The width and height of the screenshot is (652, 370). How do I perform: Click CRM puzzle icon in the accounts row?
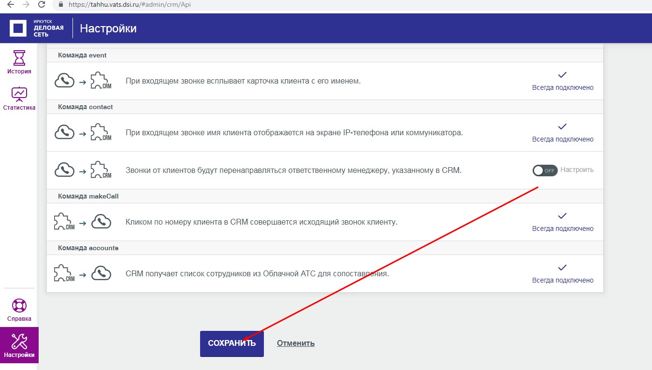pyautogui.click(x=64, y=274)
